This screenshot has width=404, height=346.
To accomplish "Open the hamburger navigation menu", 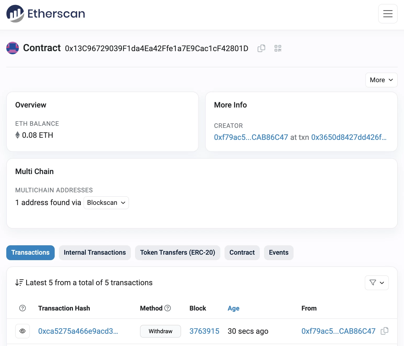I will pos(388,14).
